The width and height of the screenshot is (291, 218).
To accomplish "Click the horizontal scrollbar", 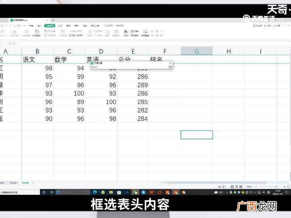I will pos(217,183).
